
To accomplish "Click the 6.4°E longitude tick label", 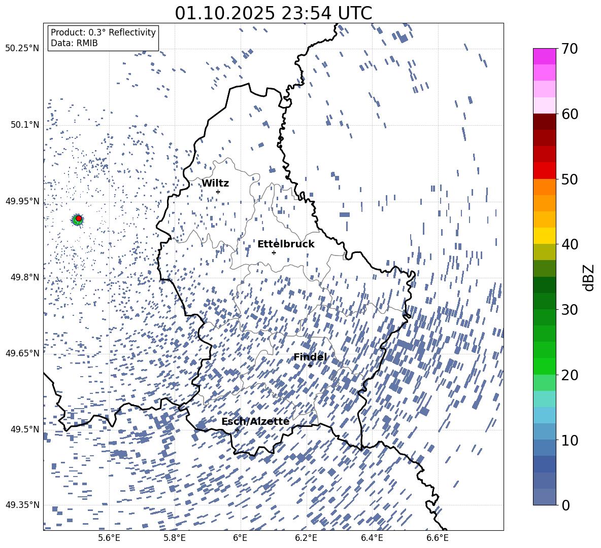I will click(372, 538).
